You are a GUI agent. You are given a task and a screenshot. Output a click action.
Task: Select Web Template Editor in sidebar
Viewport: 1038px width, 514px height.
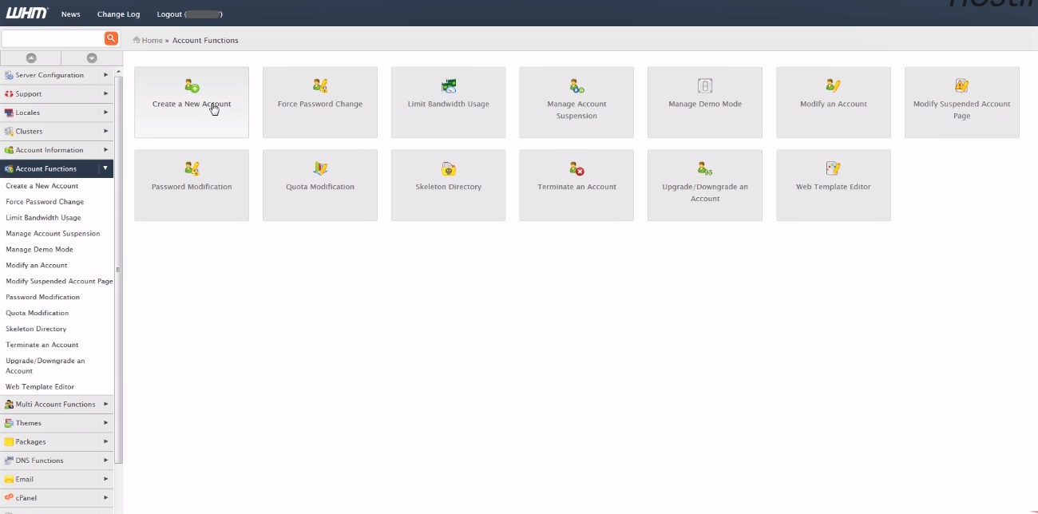coord(40,387)
